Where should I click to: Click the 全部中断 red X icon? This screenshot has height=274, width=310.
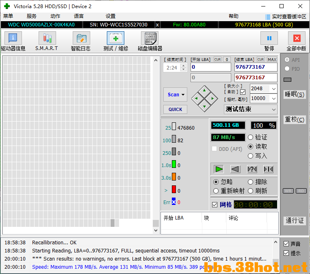point(297,38)
